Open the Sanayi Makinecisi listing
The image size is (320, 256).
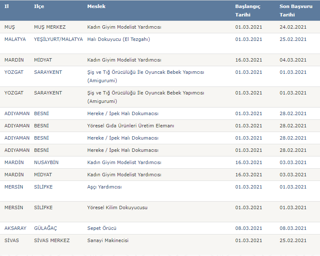pyautogui.click(x=108, y=240)
